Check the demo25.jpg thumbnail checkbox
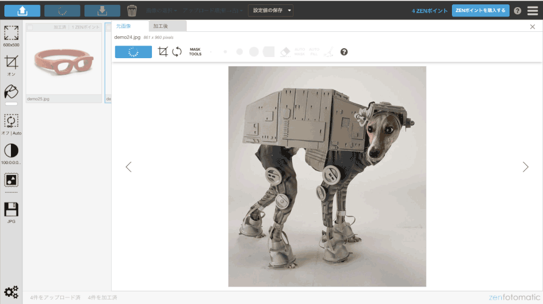543x304 pixels. pyautogui.click(x=30, y=27)
